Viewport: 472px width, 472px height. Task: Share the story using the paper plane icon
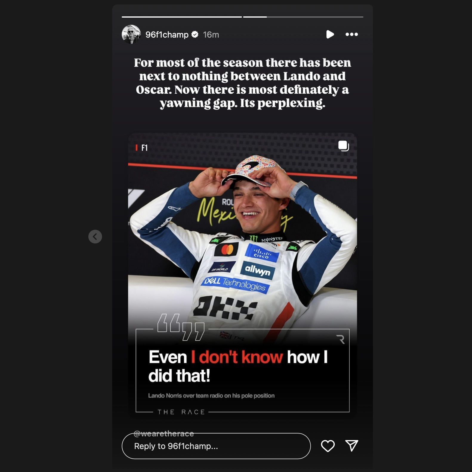351,445
